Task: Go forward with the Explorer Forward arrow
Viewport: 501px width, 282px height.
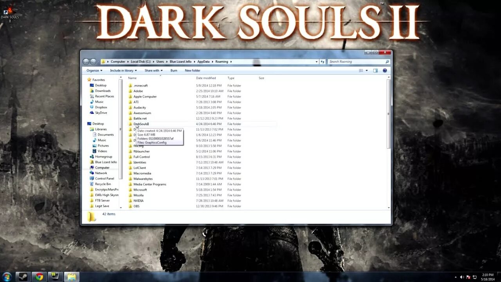Action: pos(93,61)
